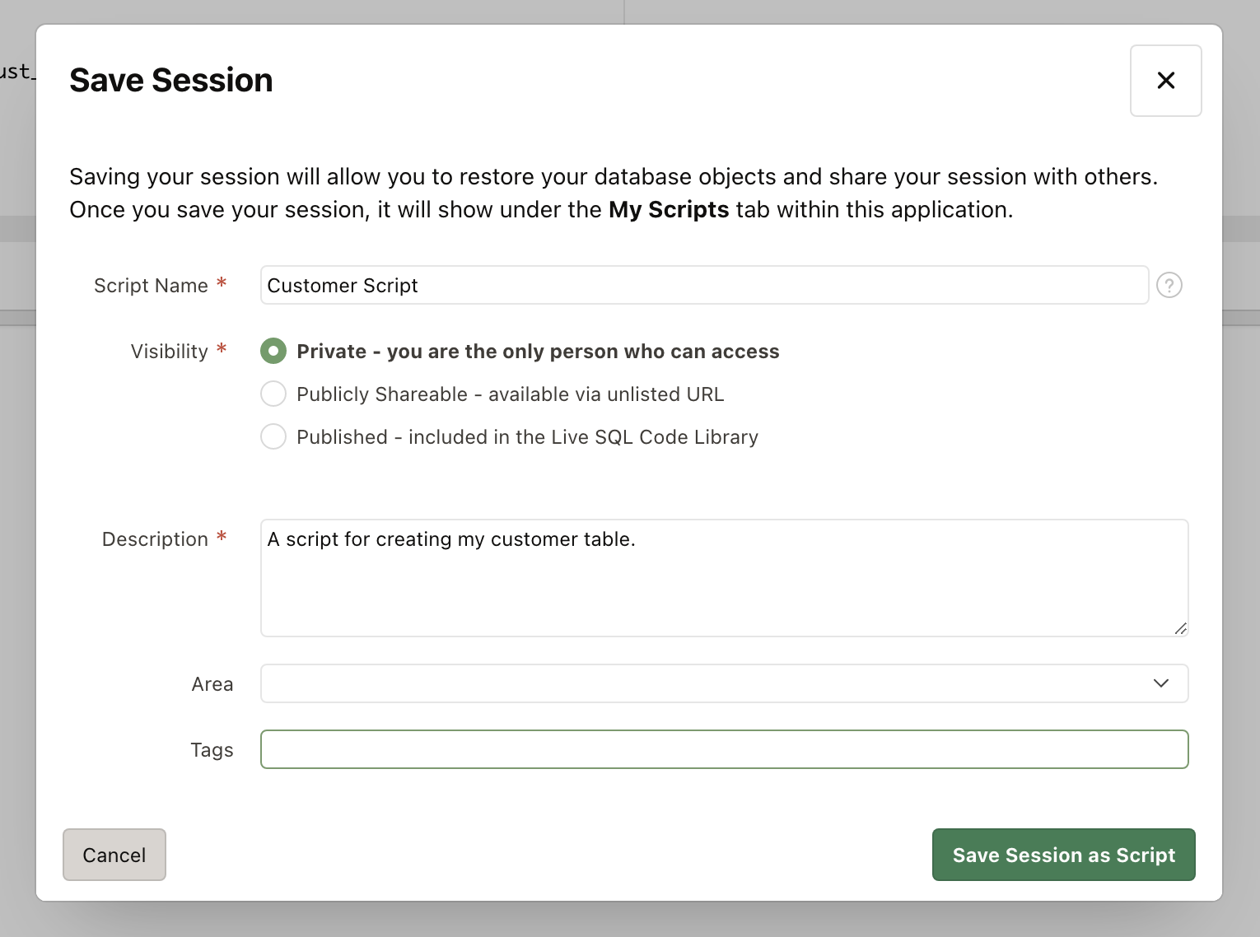This screenshot has height=937, width=1260.
Task: Click the Area field label
Action: click(212, 684)
